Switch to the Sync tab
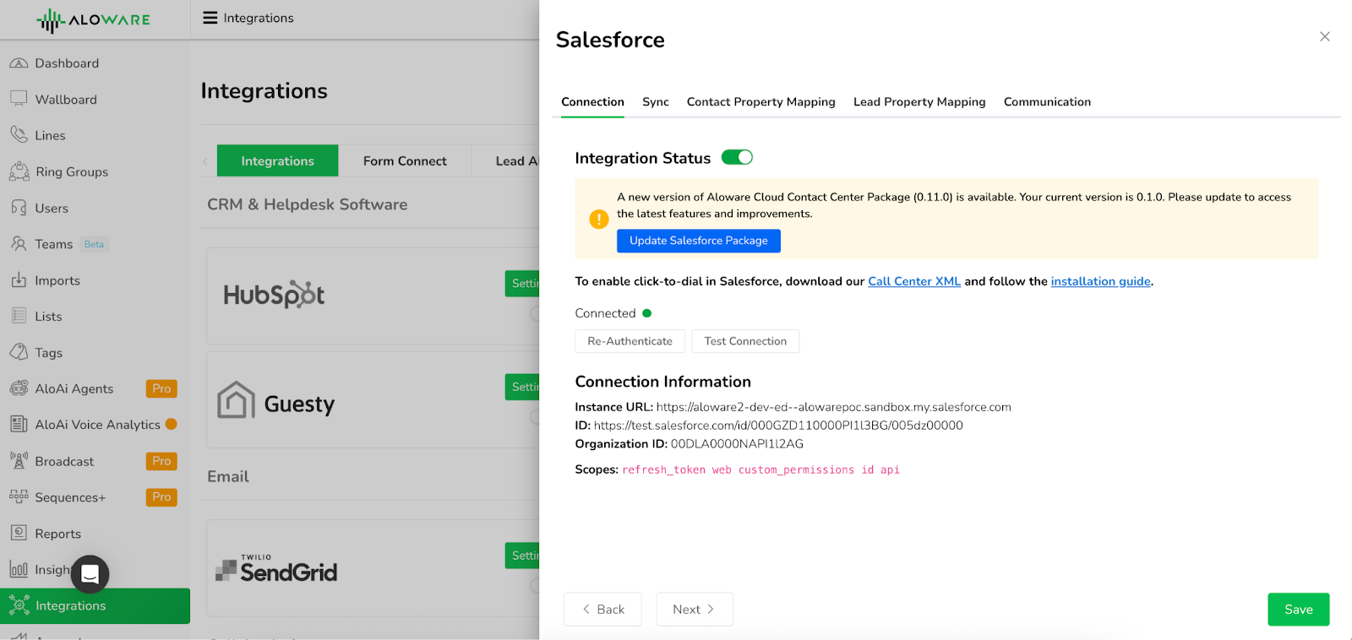1352x640 pixels. pos(656,101)
